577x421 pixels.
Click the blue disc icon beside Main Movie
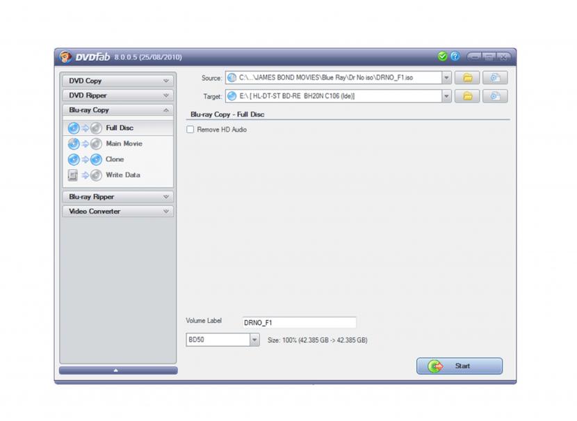[x=74, y=143]
